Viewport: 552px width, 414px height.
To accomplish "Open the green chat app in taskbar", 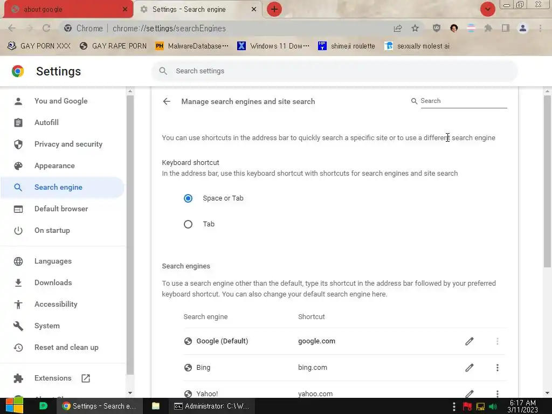I will click(x=43, y=406).
